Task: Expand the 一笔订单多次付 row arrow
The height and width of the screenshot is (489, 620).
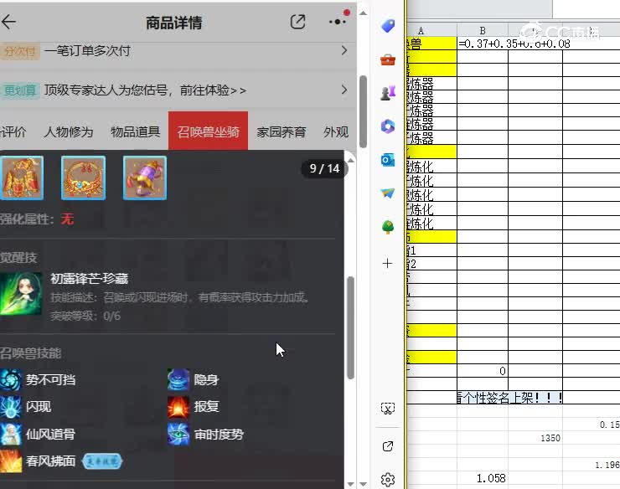Action: [x=344, y=50]
